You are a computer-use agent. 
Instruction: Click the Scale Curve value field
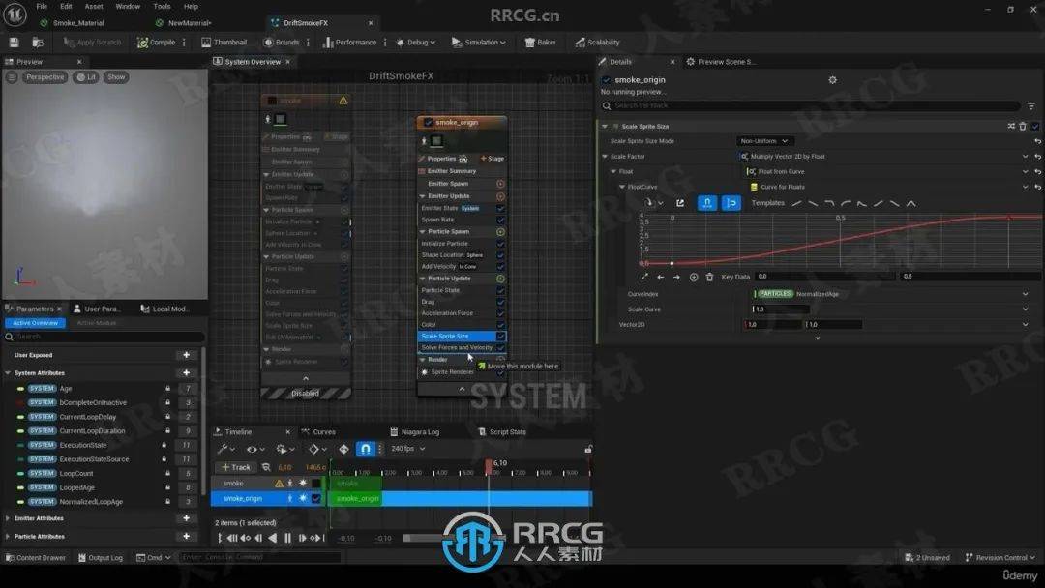point(781,309)
